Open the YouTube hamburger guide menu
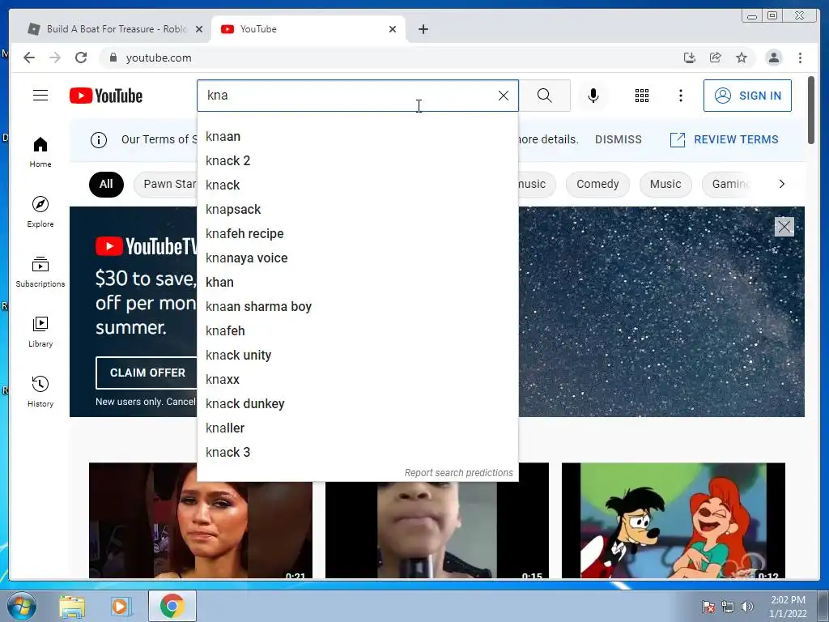Image resolution: width=829 pixels, height=622 pixels. click(x=40, y=96)
